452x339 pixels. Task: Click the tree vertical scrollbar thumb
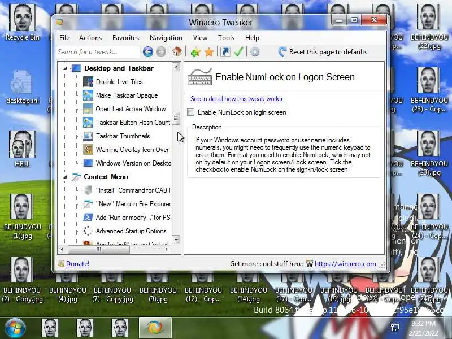click(176, 119)
